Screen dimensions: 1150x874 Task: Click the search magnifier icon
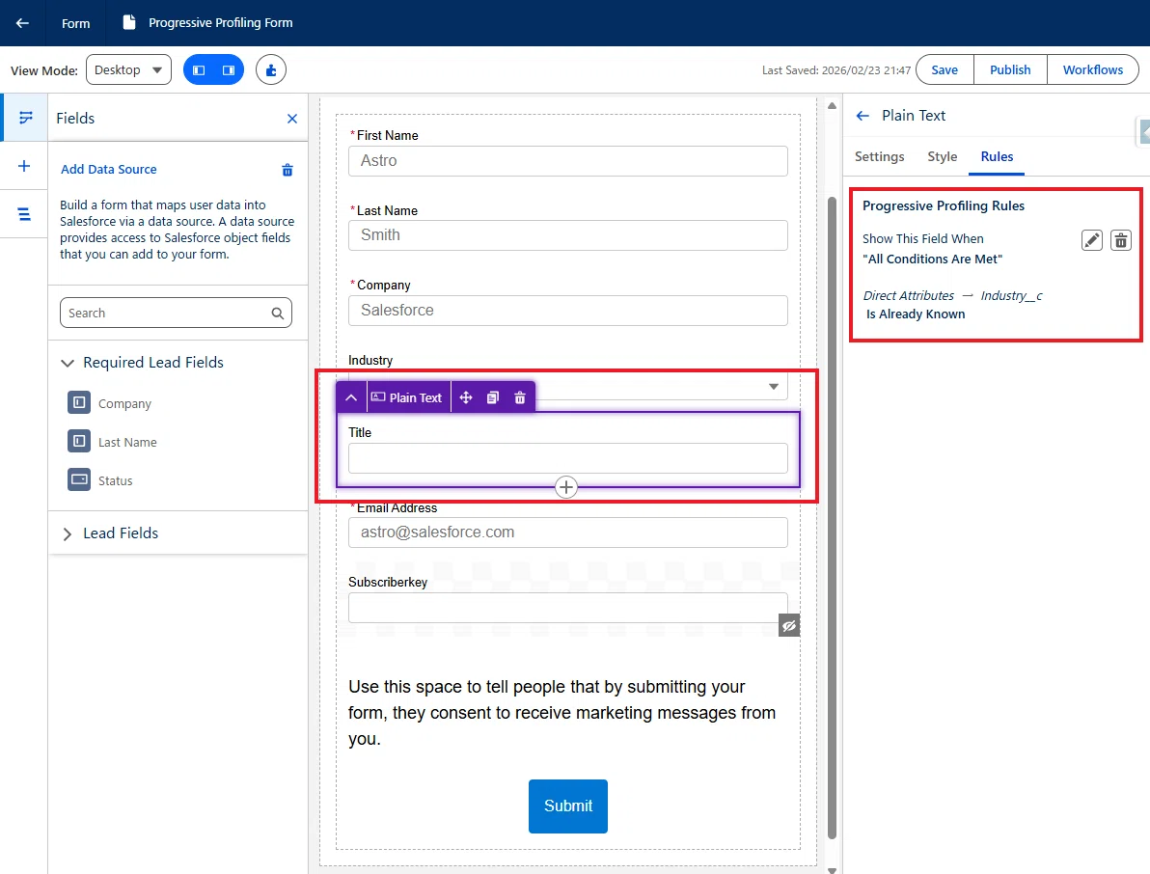[277, 314]
